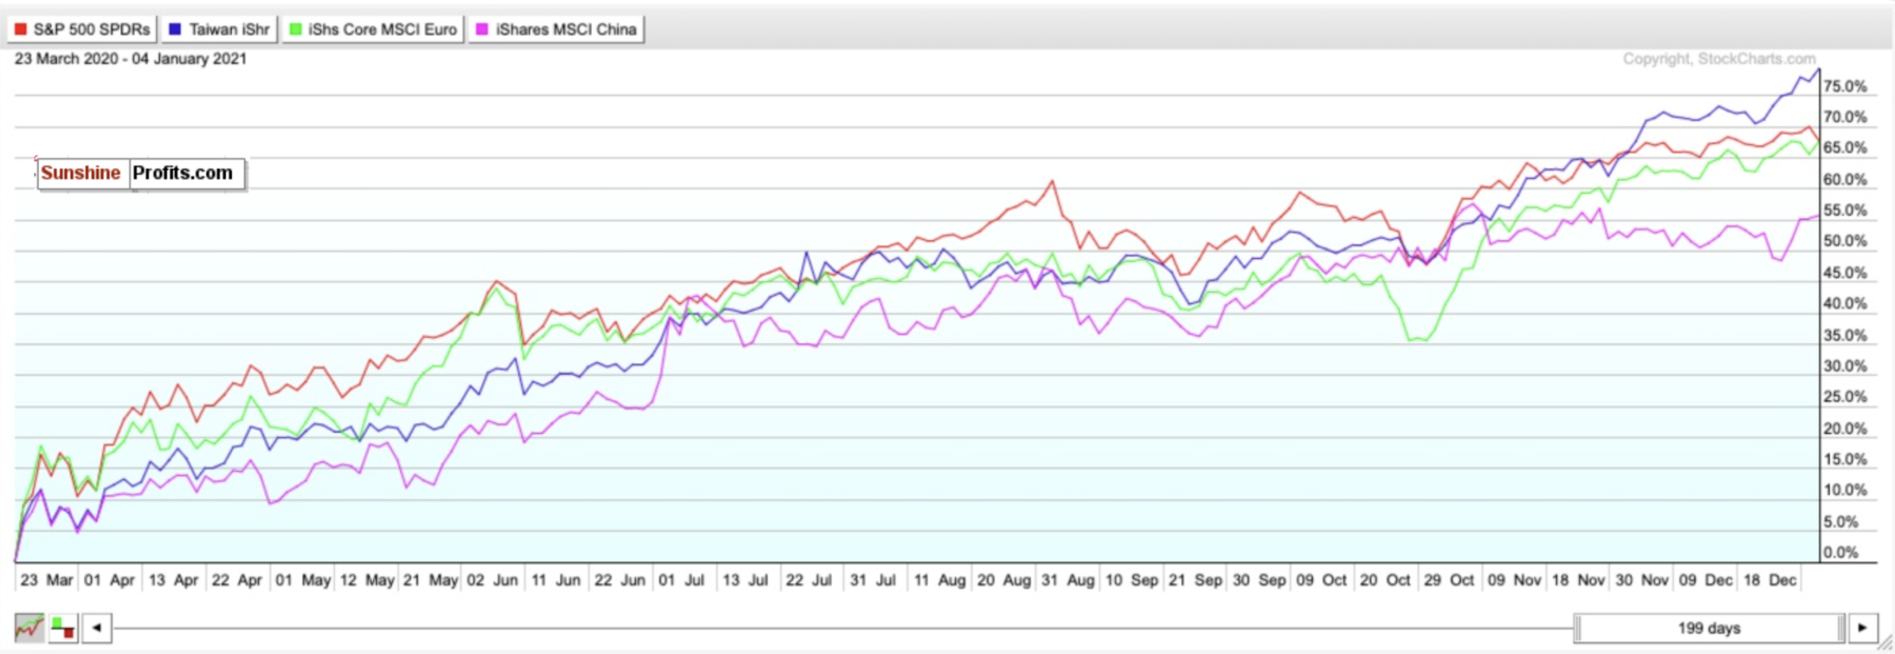Viewport: 1895px width, 654px height.
Task: Click the 01 Jul date label
Action: 681,580
